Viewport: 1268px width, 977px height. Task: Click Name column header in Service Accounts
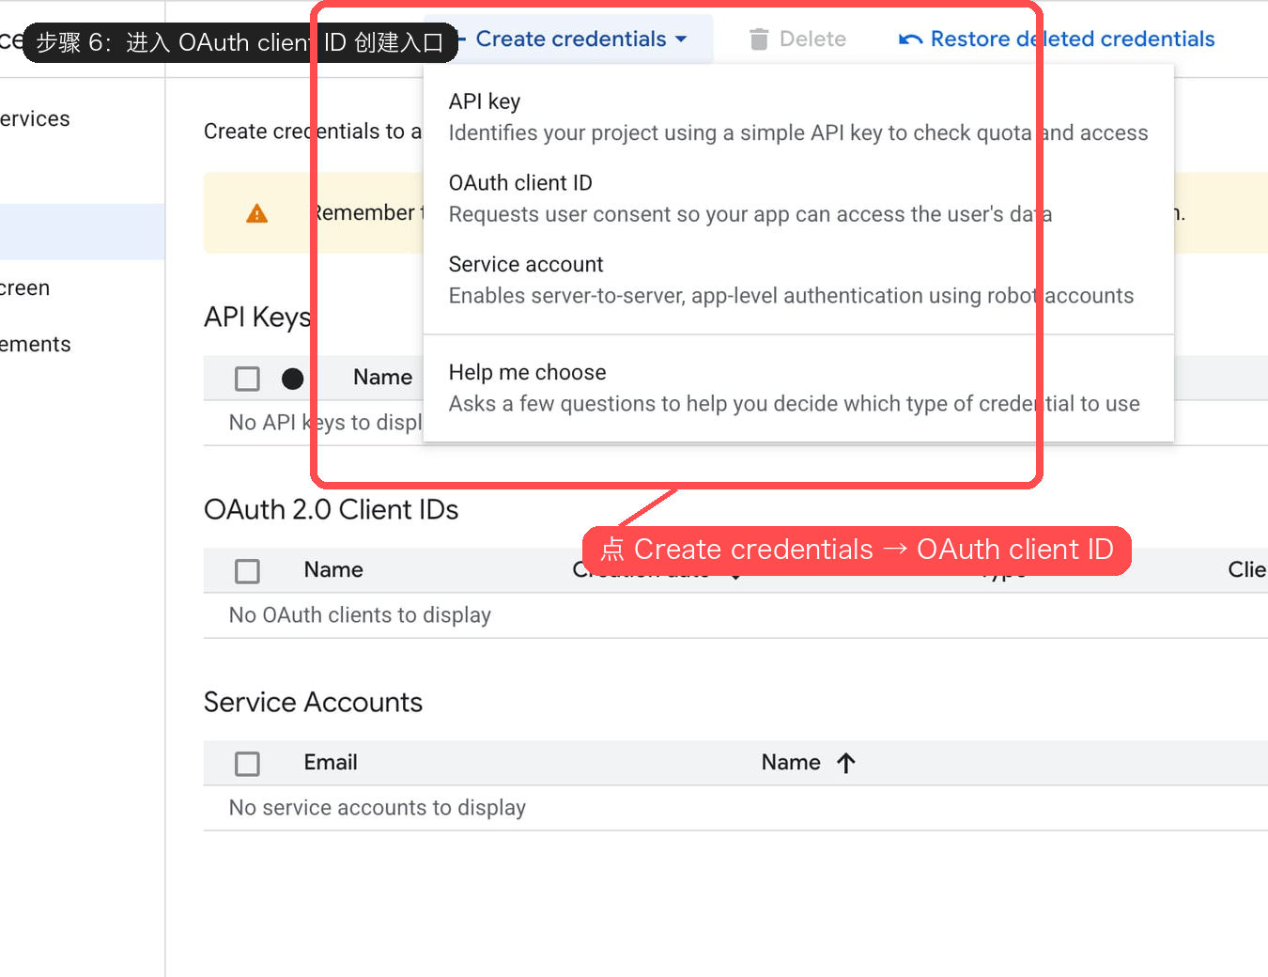[x=791, y=763]
